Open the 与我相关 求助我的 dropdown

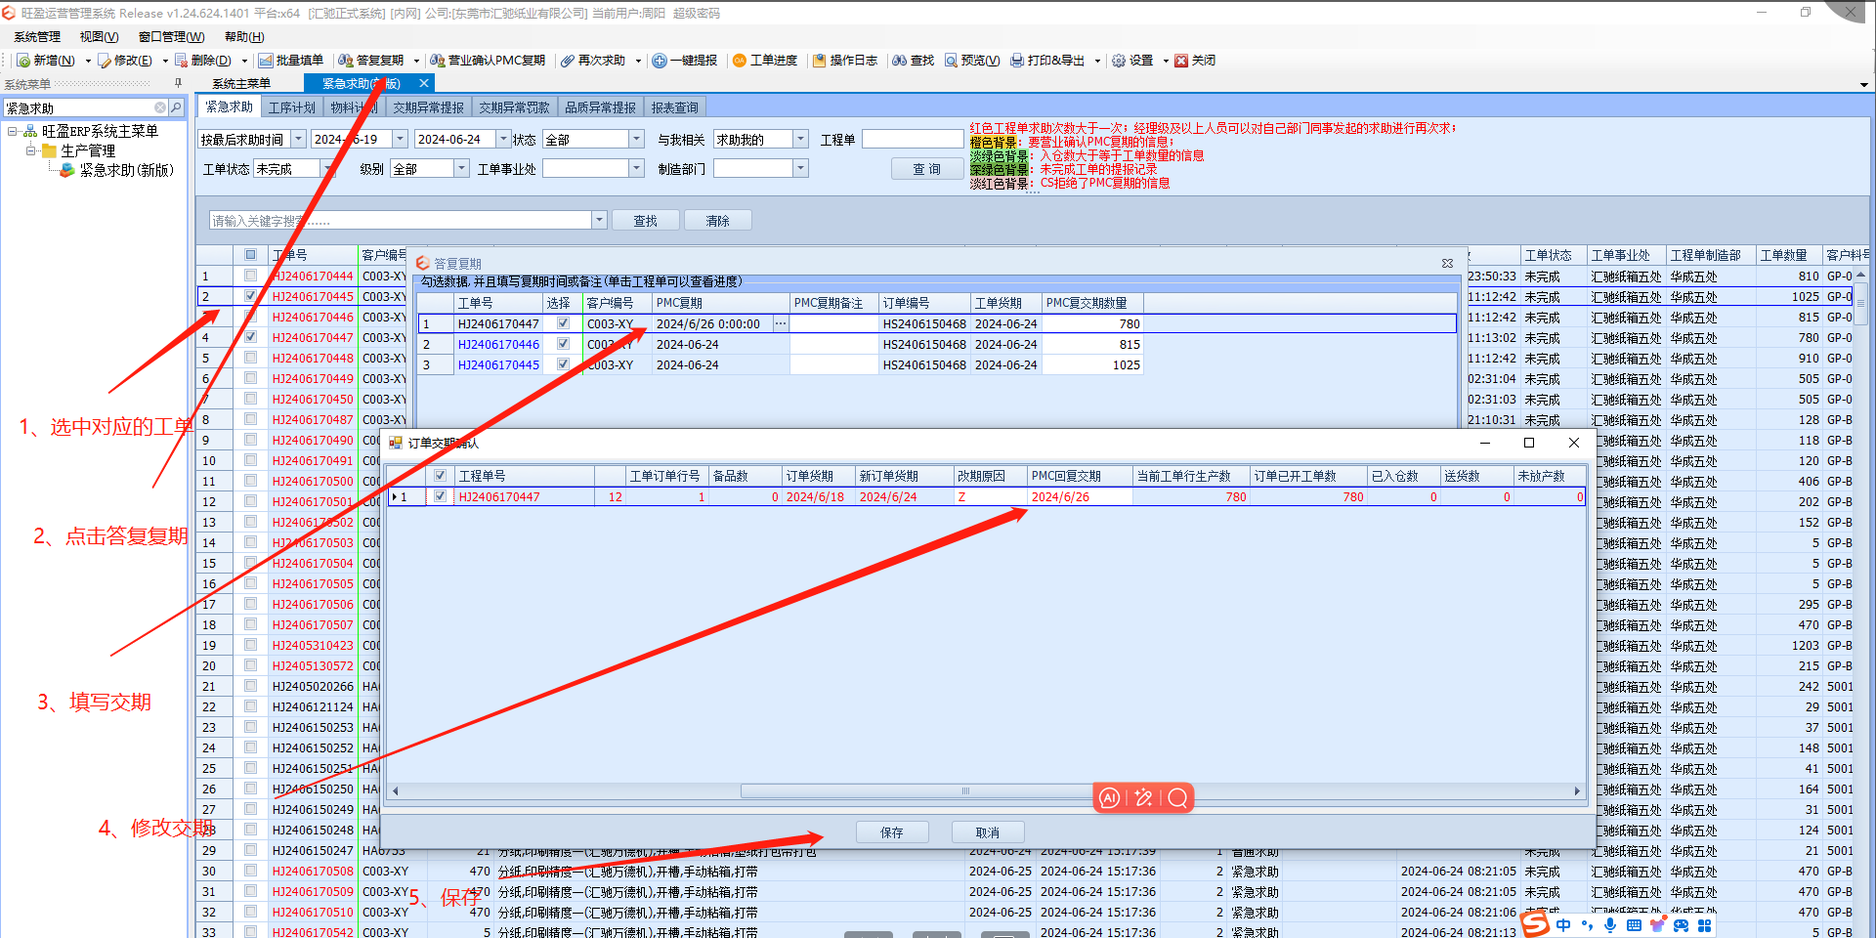tap(800, 140)
